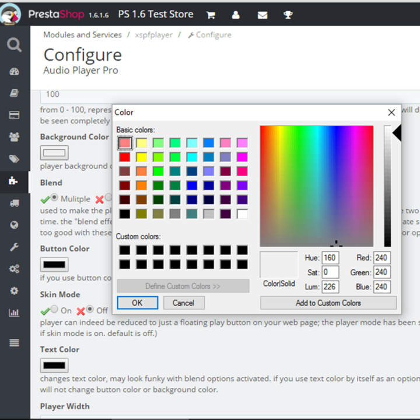Close the Color dialog with X
This screenshot has width=420, height=420.
pyautogui.click(x=391, y=113)
